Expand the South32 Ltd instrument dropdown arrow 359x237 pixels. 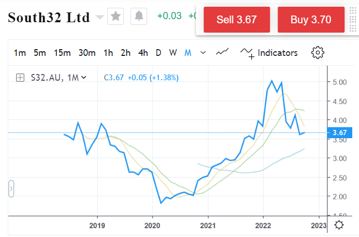(x=99, y=17)
